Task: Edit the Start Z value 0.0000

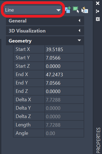Action: point(64,66)
